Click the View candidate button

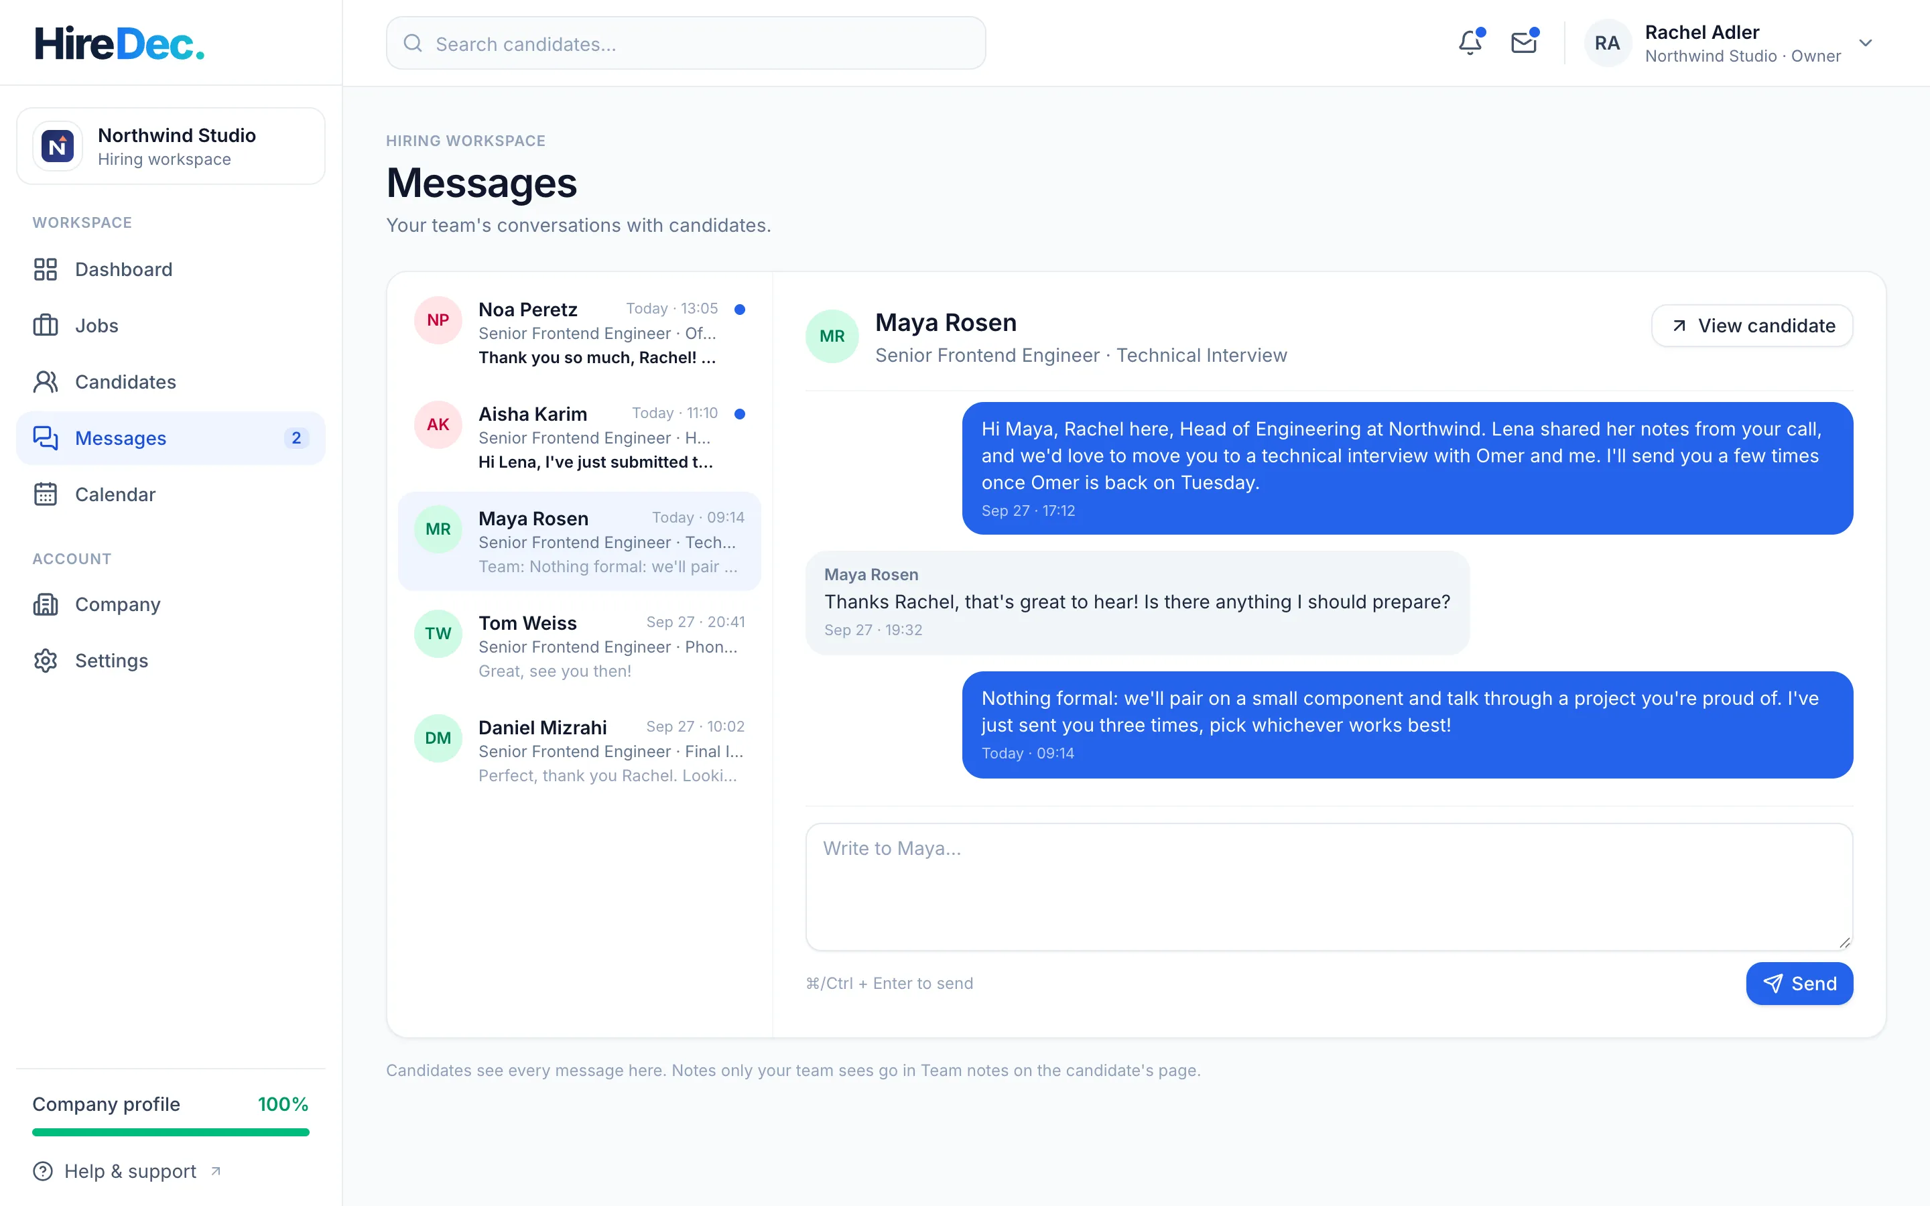coord(1751,326)
